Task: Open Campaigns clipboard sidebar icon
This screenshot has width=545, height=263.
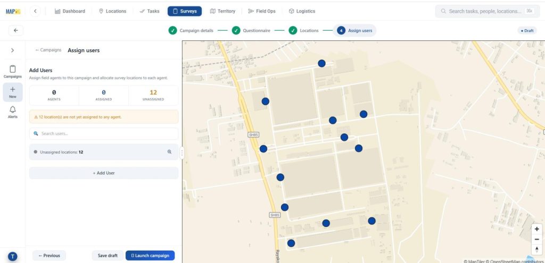Action: coord(13,72)
